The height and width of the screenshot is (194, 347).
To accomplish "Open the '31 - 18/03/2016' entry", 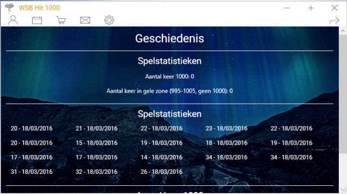I will (x=31, y=171).
